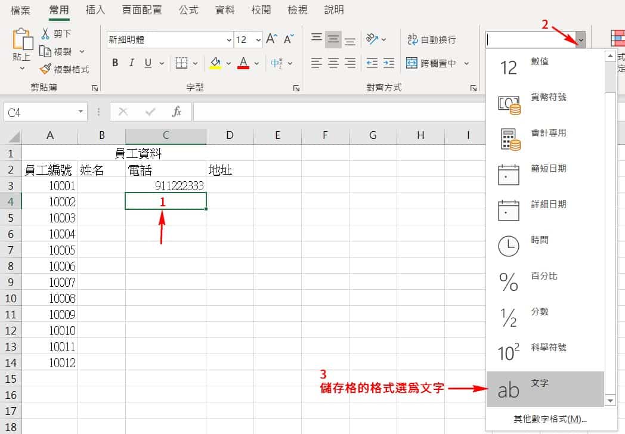625x434 pixels.
Task: Apply the yellow fill color bucket
Action: [215, 63]
